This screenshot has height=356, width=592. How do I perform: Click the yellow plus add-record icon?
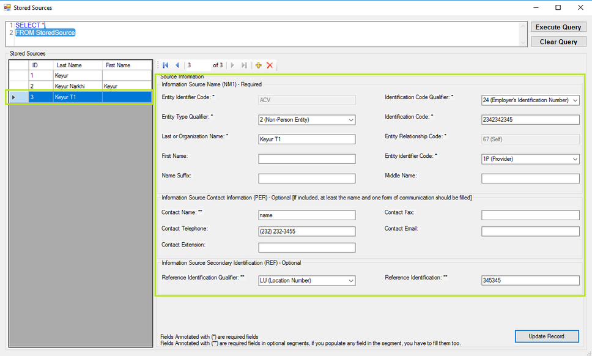(x=258, y=65)
